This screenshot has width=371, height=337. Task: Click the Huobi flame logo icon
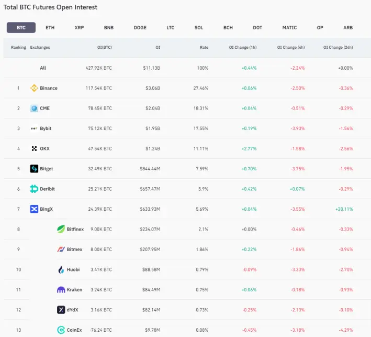[x=61, y=269]
